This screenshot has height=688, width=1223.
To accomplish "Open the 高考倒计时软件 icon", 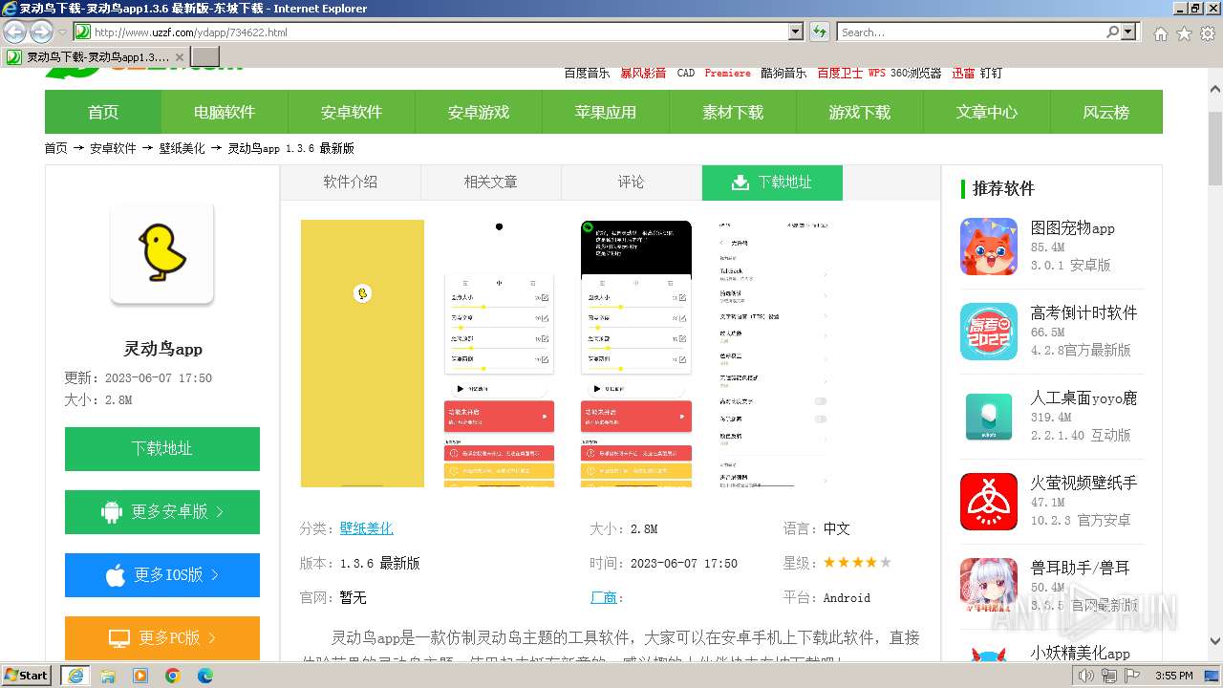I will (989, 332).
